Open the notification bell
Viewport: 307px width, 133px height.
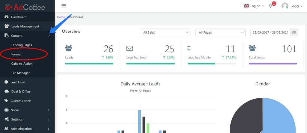click(x=270, y=6)
